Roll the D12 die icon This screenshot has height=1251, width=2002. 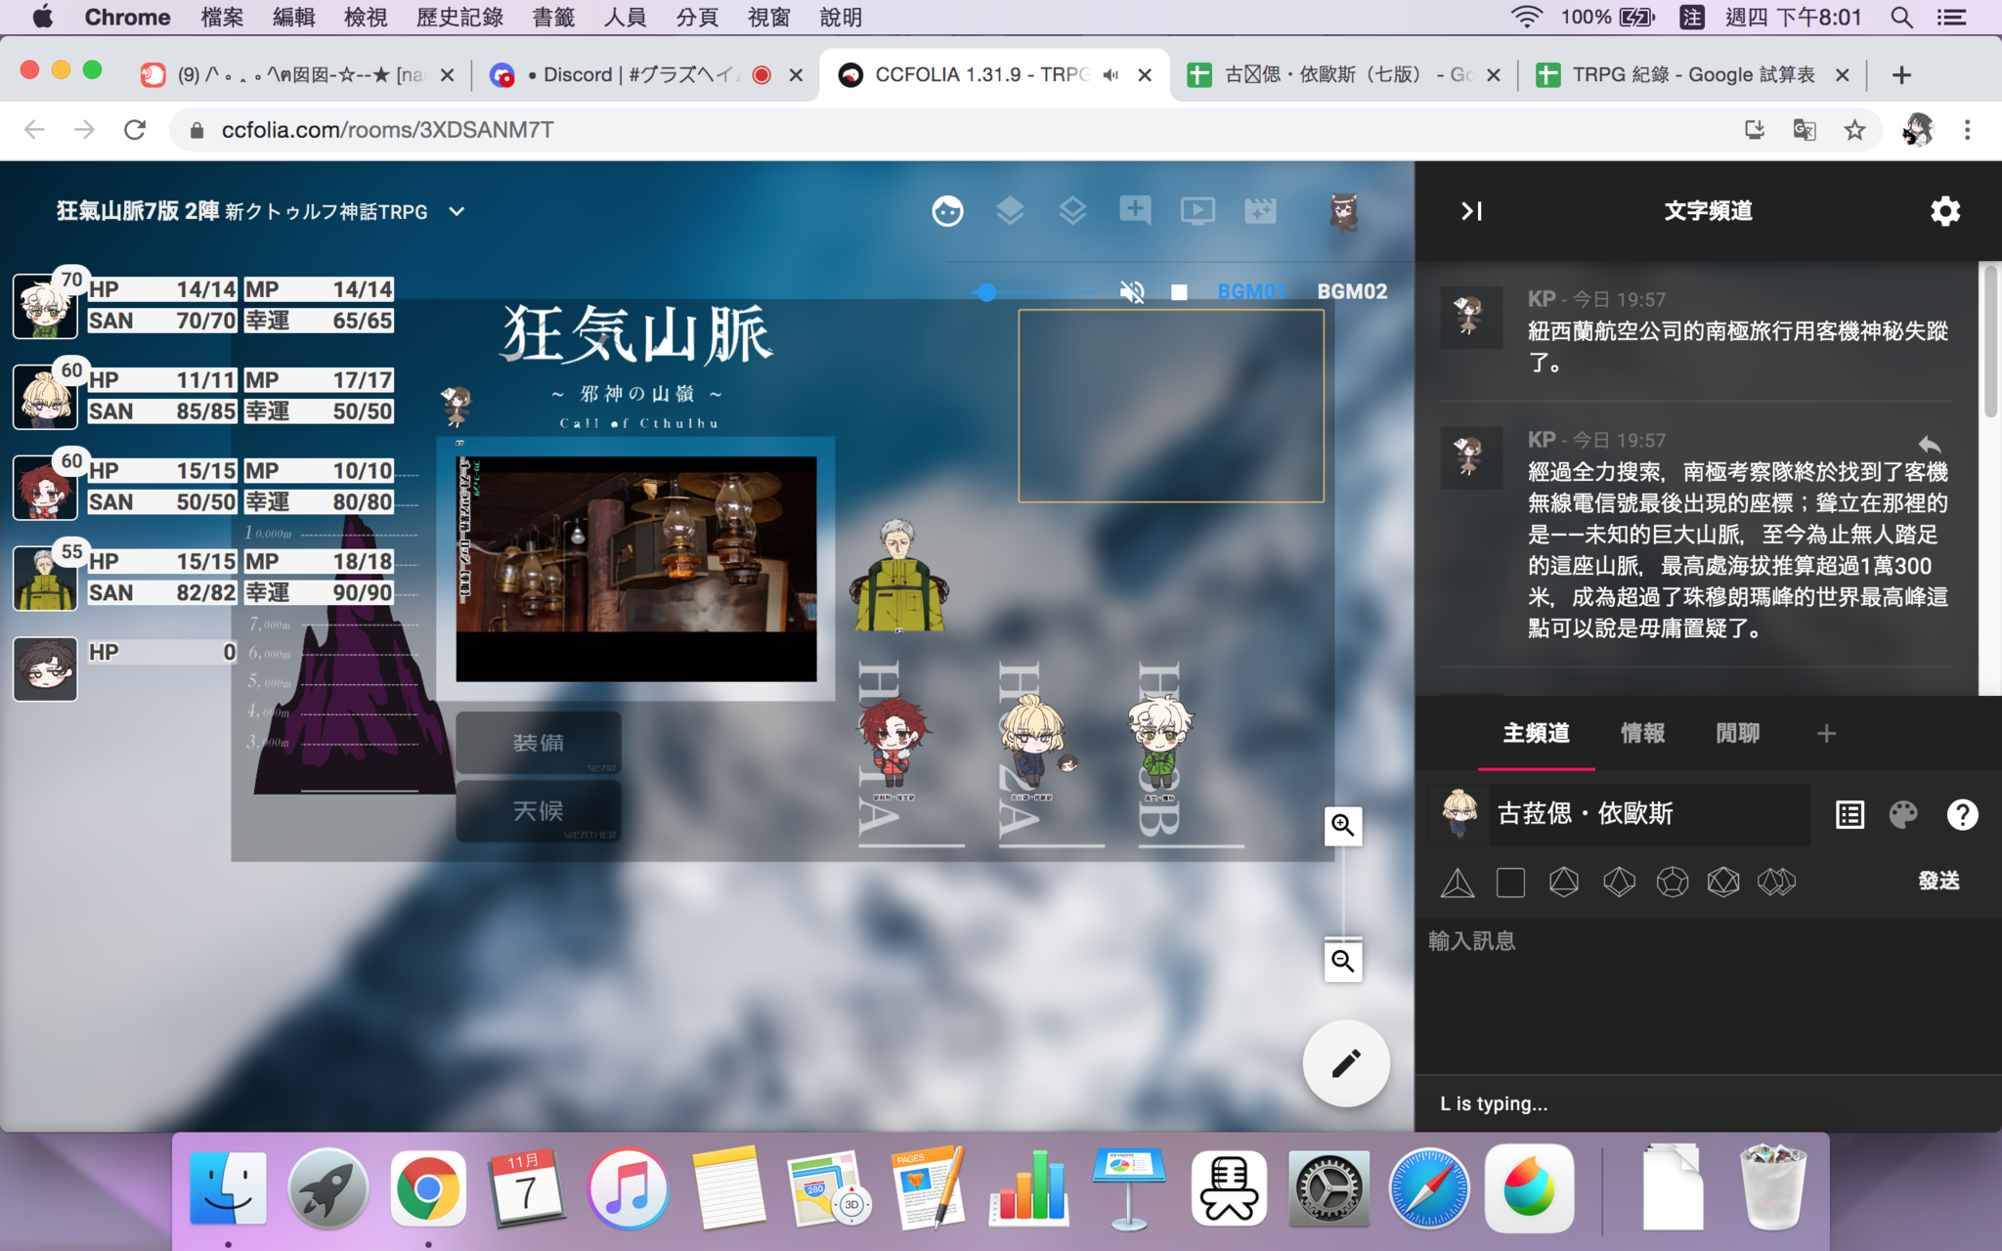[1673, 883]
